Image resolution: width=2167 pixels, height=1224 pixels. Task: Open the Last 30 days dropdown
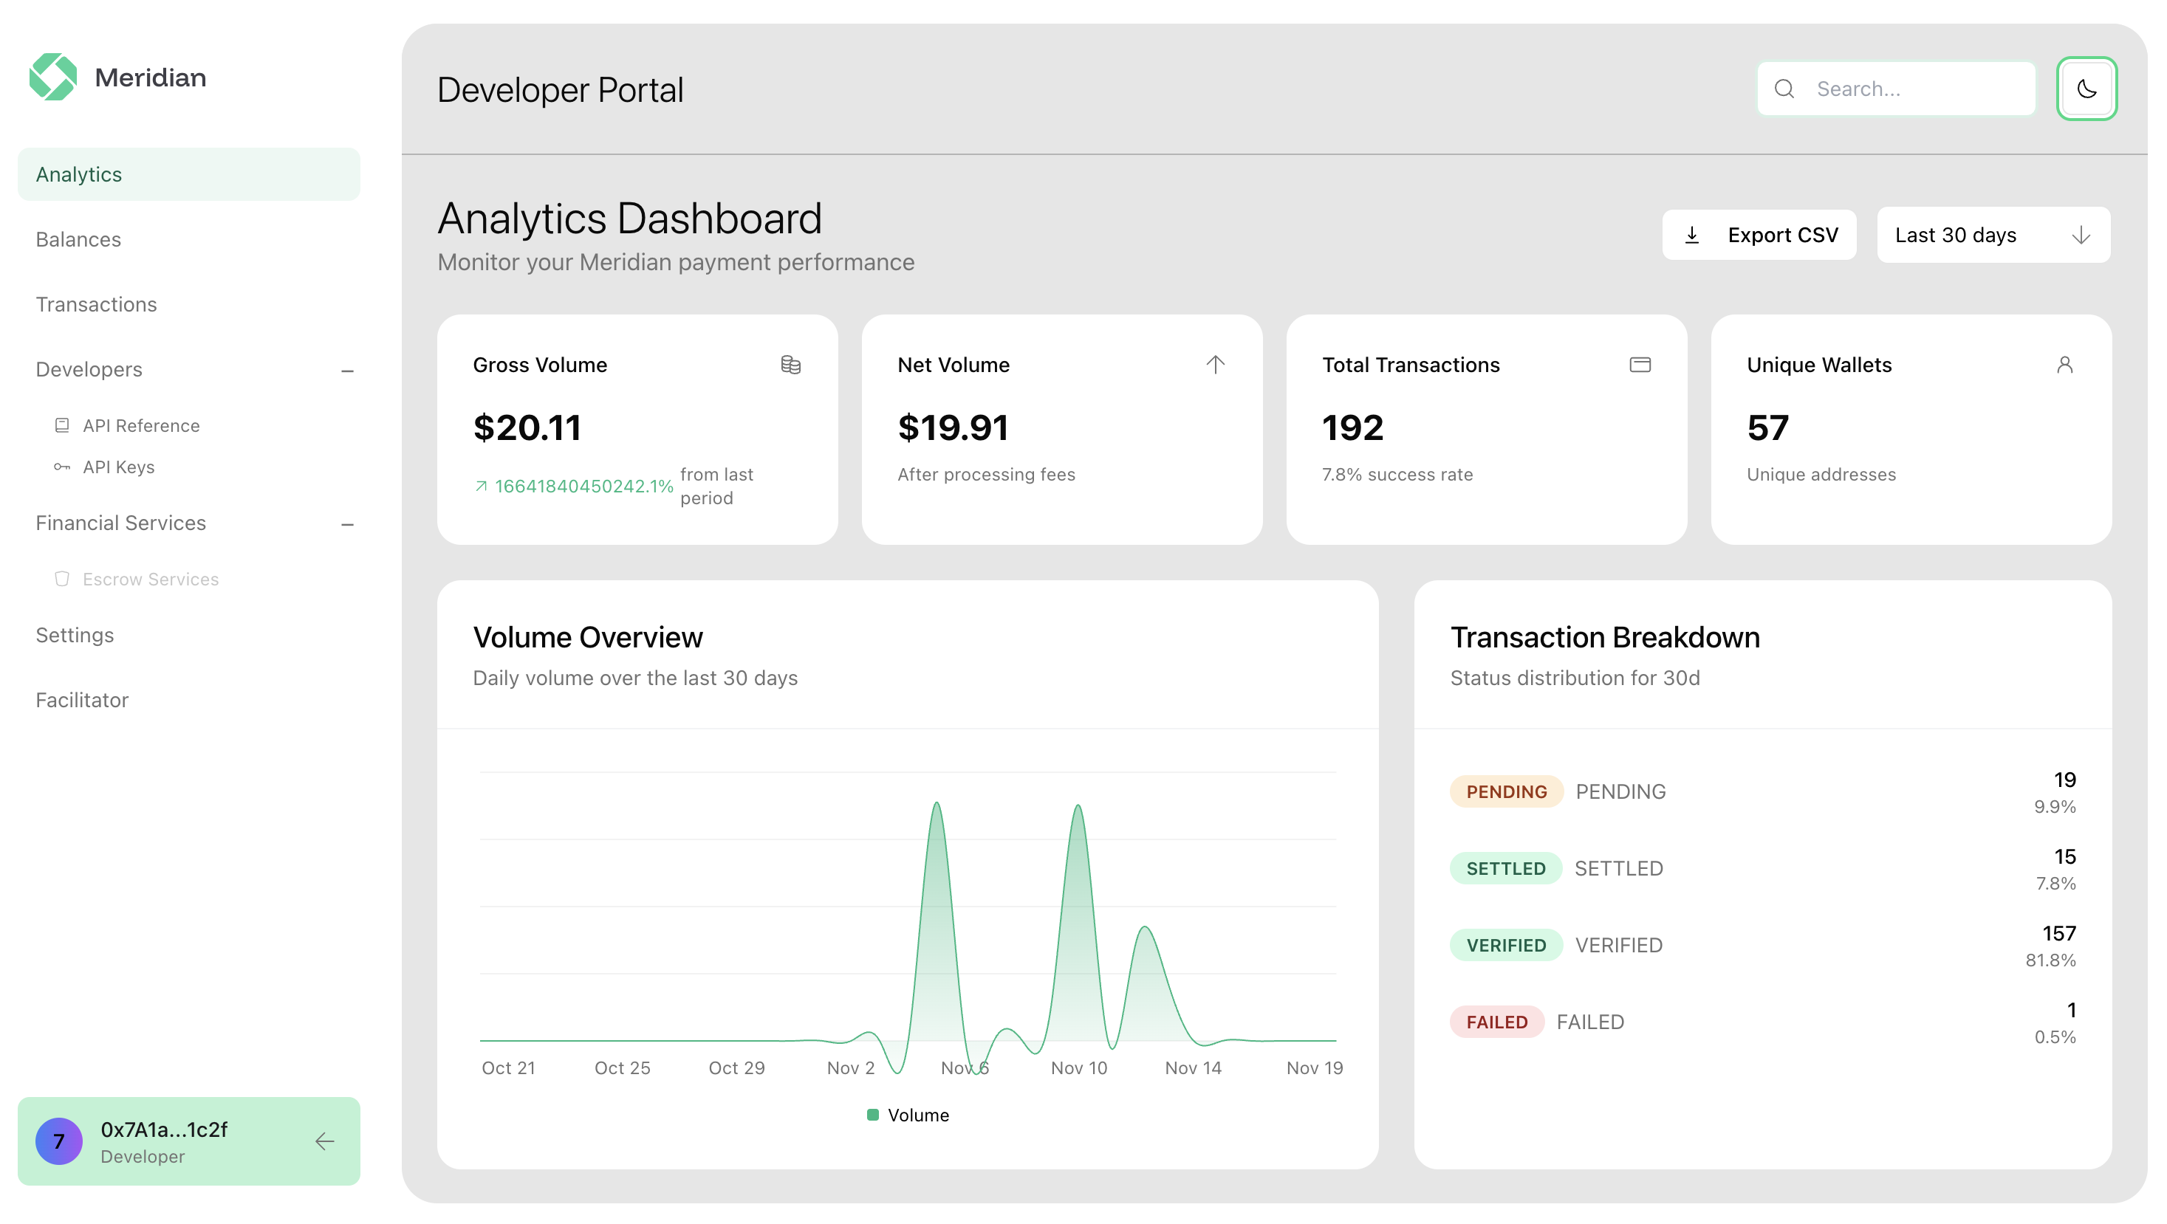[1992, 235]
